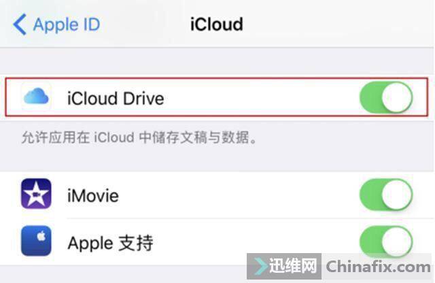Click the Chinafix.com watermark text
435x283 pixels.
point(378,267)
